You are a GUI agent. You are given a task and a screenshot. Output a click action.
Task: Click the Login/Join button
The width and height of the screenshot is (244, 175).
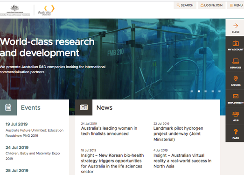tap(211, 5)
